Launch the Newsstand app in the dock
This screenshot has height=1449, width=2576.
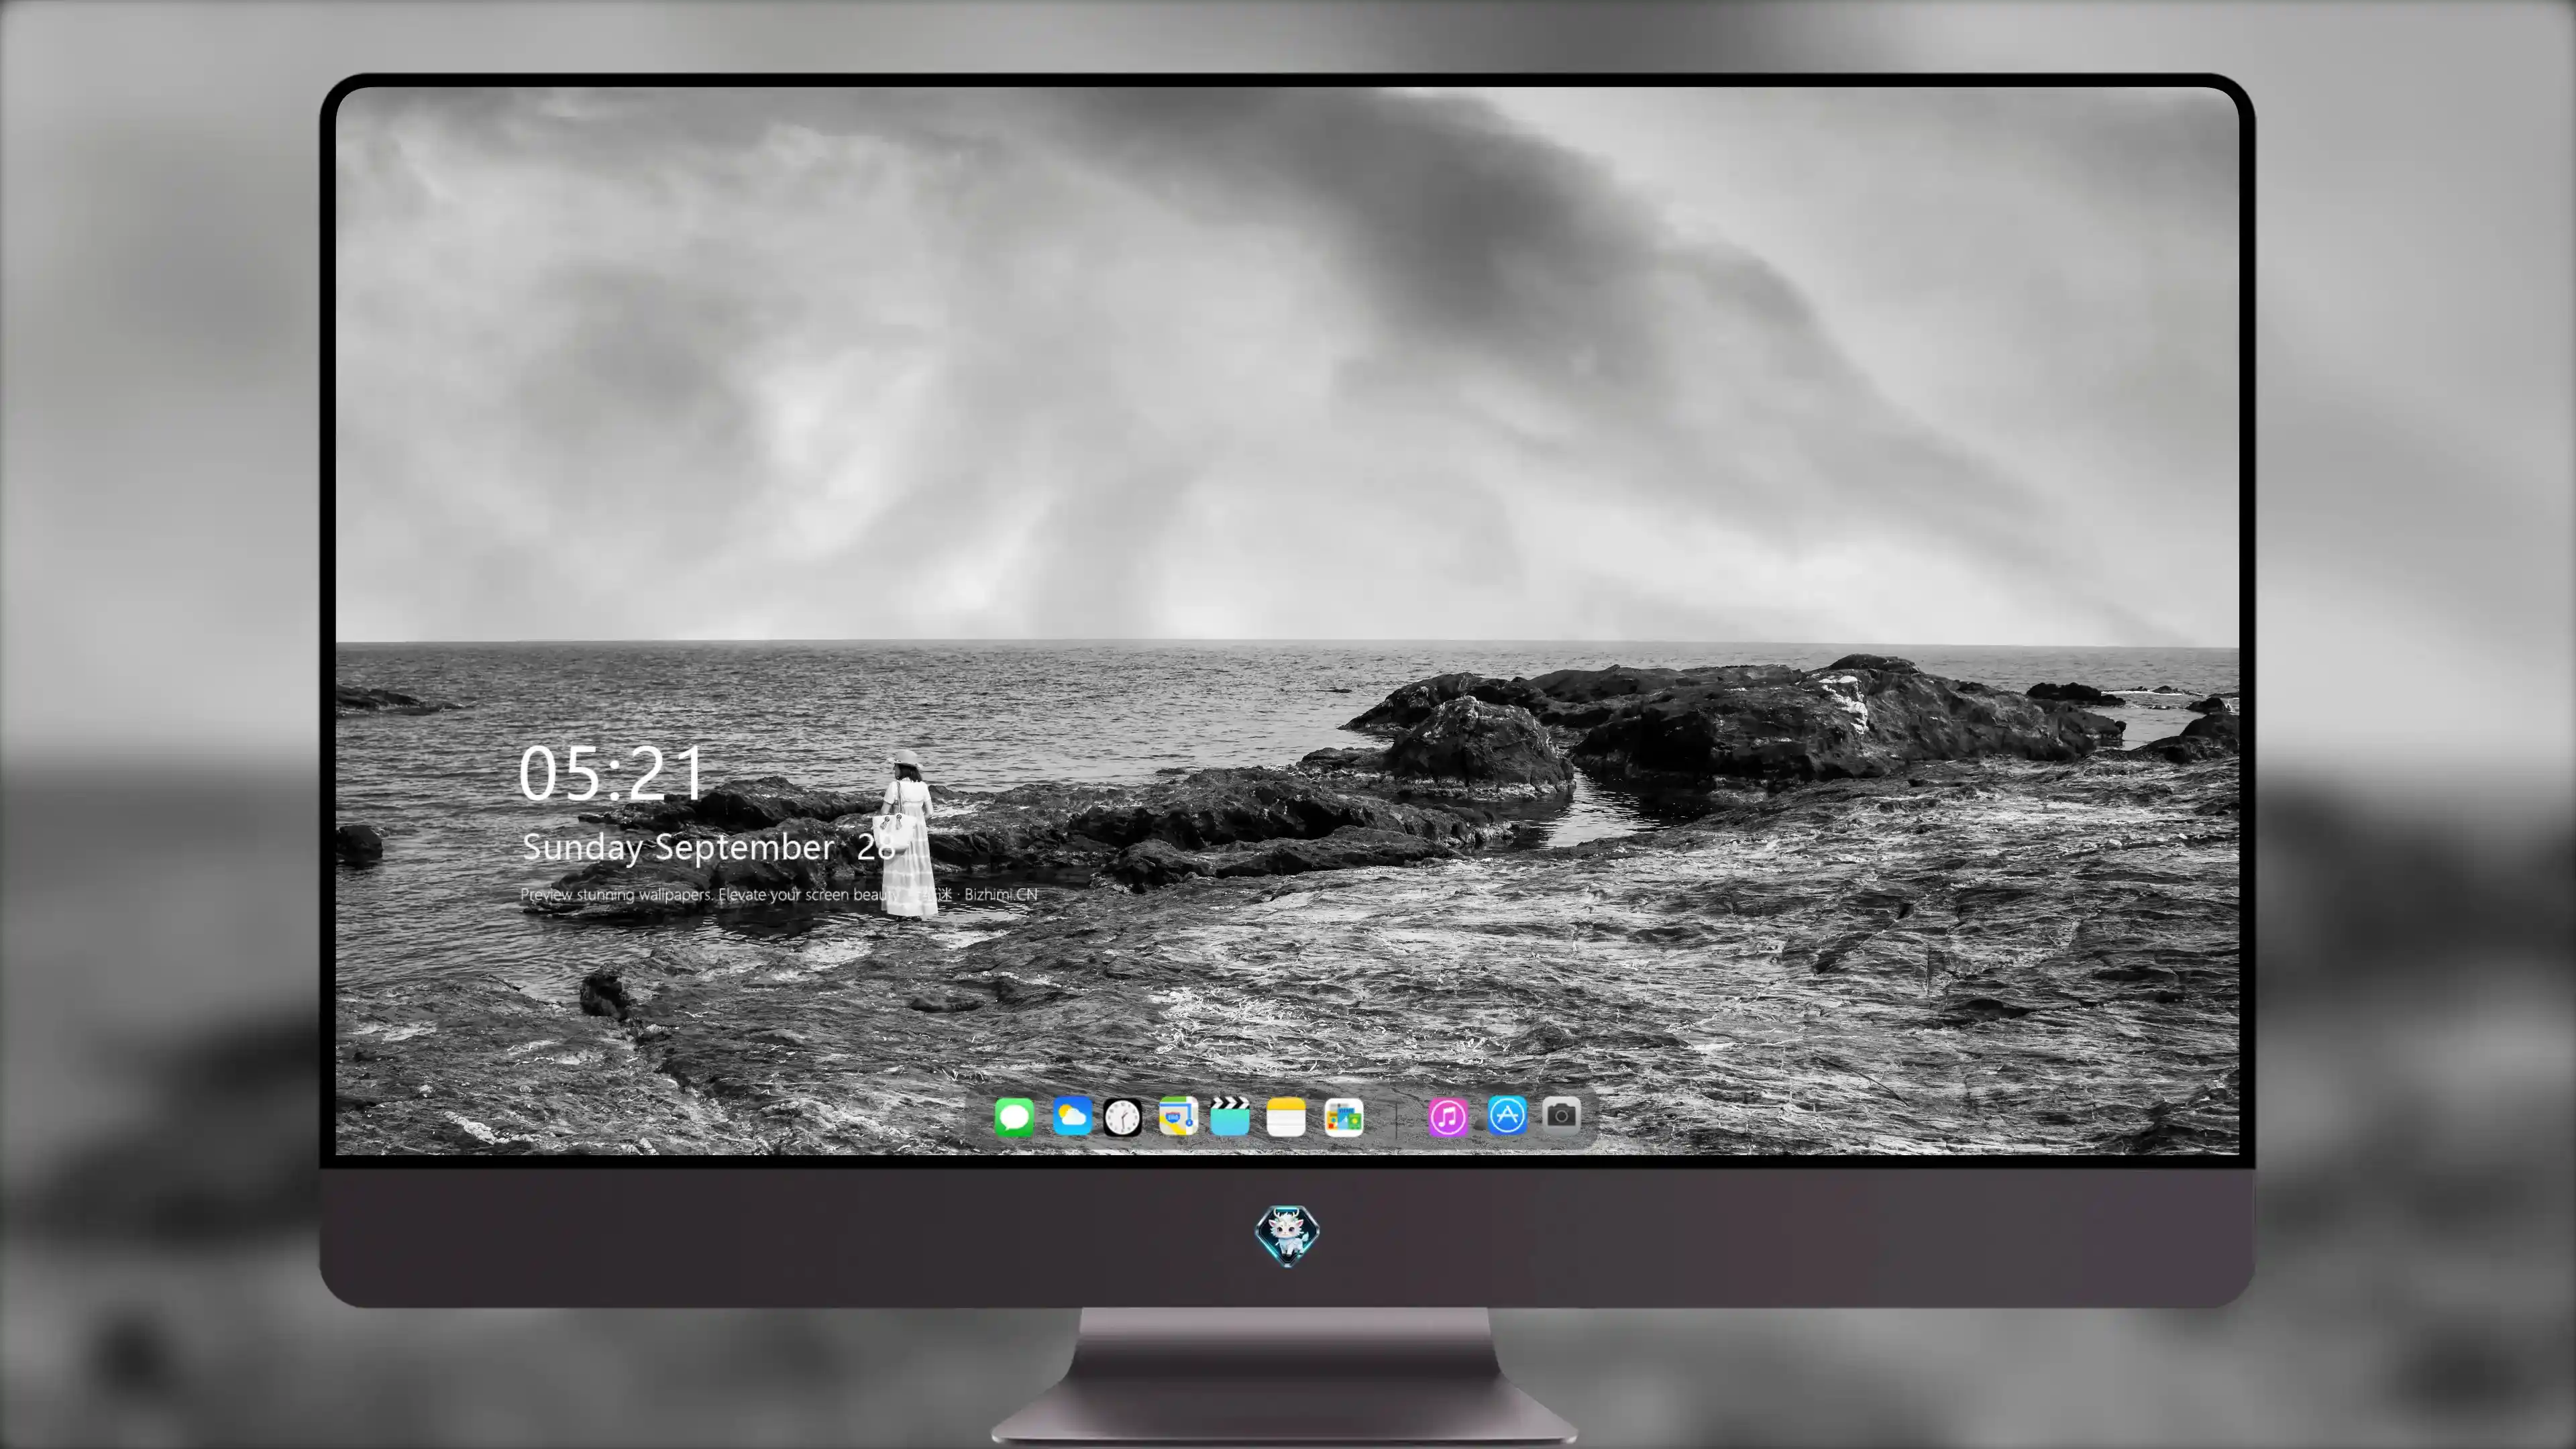[x=1343, y=1117]
